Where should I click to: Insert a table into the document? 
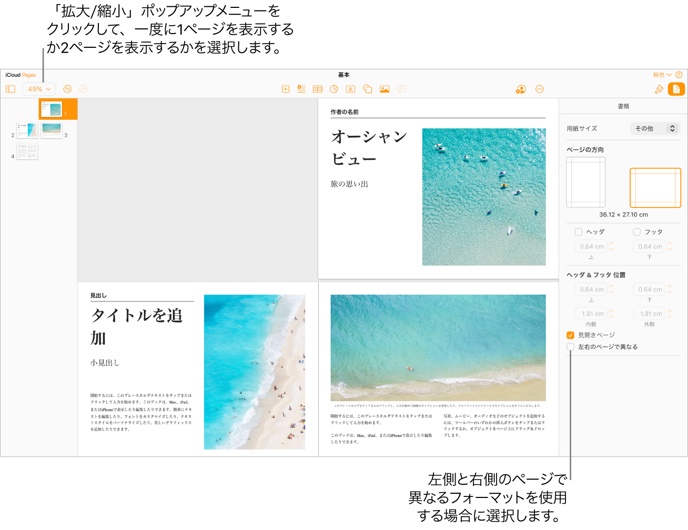pyautogui.click(x=318, y=89)
